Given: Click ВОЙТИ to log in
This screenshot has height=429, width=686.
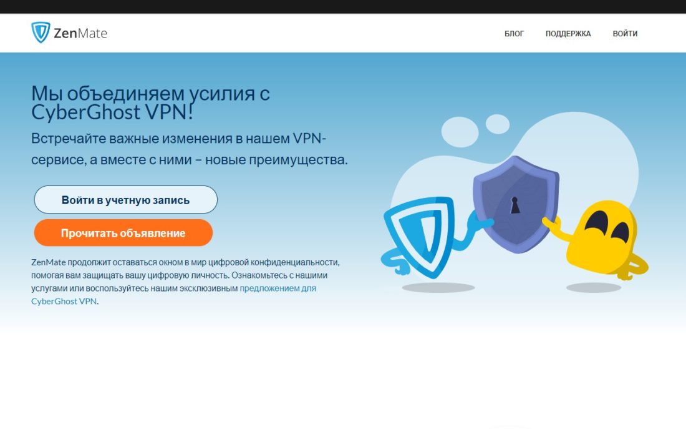Looking at the screenshot, I should click(x=624, y=33).
